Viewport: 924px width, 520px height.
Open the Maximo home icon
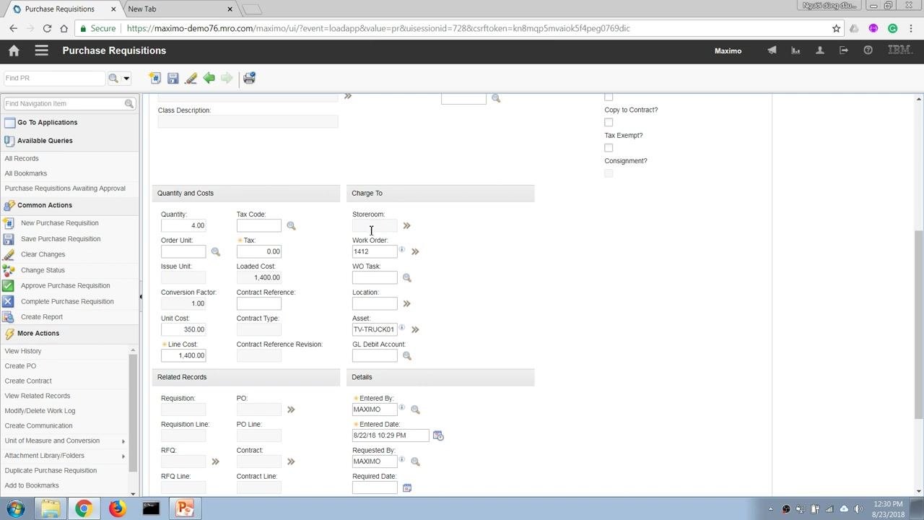tap(14, 51)
